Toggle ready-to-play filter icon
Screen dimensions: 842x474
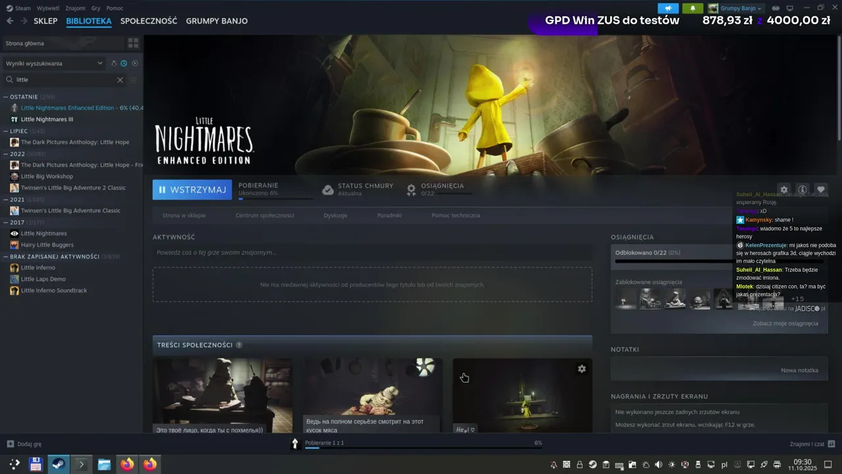135,63
